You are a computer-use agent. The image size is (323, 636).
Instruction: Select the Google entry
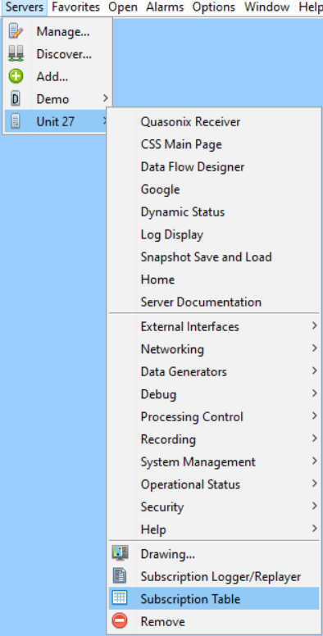(214, 189)
